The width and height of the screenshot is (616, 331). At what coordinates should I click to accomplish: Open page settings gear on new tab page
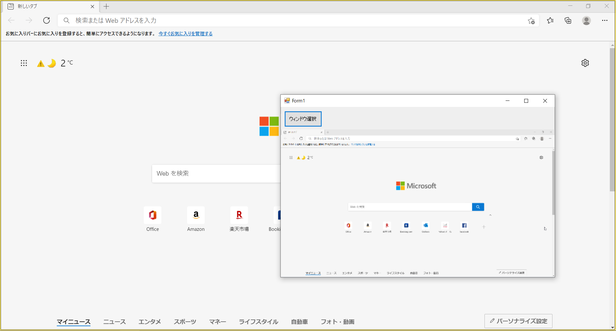[585, 63]
